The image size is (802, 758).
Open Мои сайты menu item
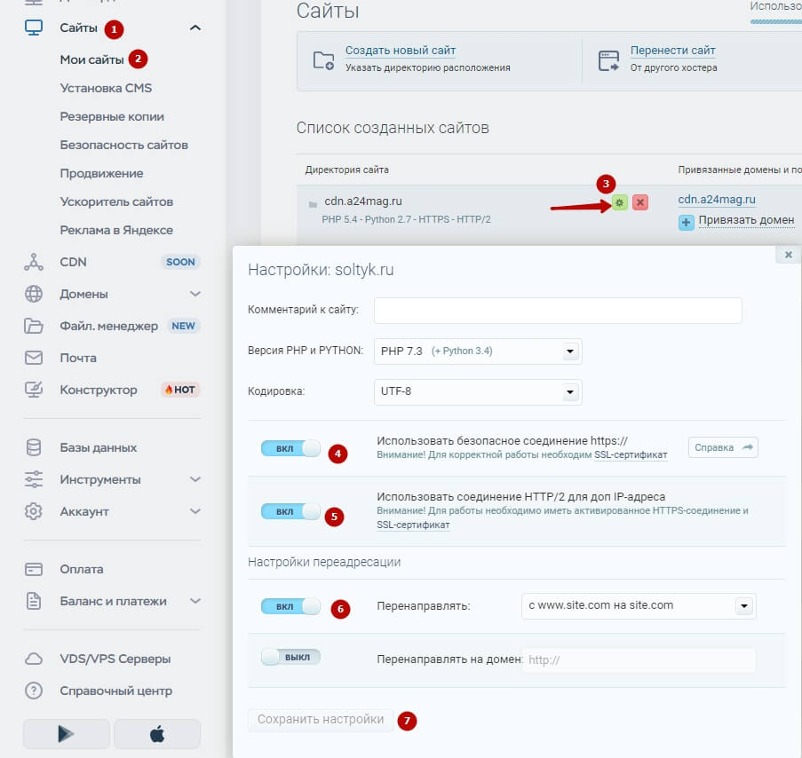pos(92,59)
